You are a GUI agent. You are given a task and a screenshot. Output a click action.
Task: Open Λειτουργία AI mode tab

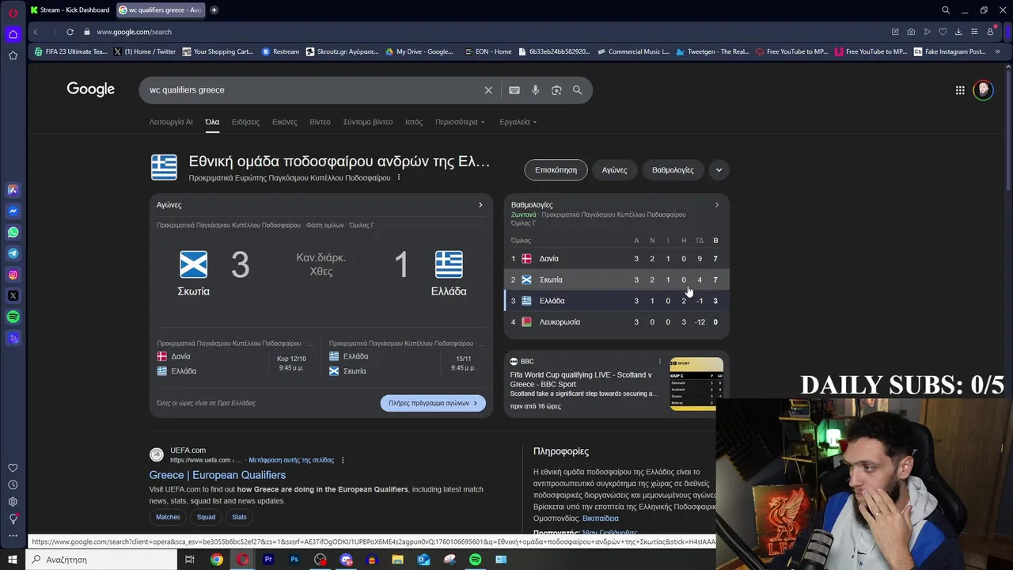[171, 122]
